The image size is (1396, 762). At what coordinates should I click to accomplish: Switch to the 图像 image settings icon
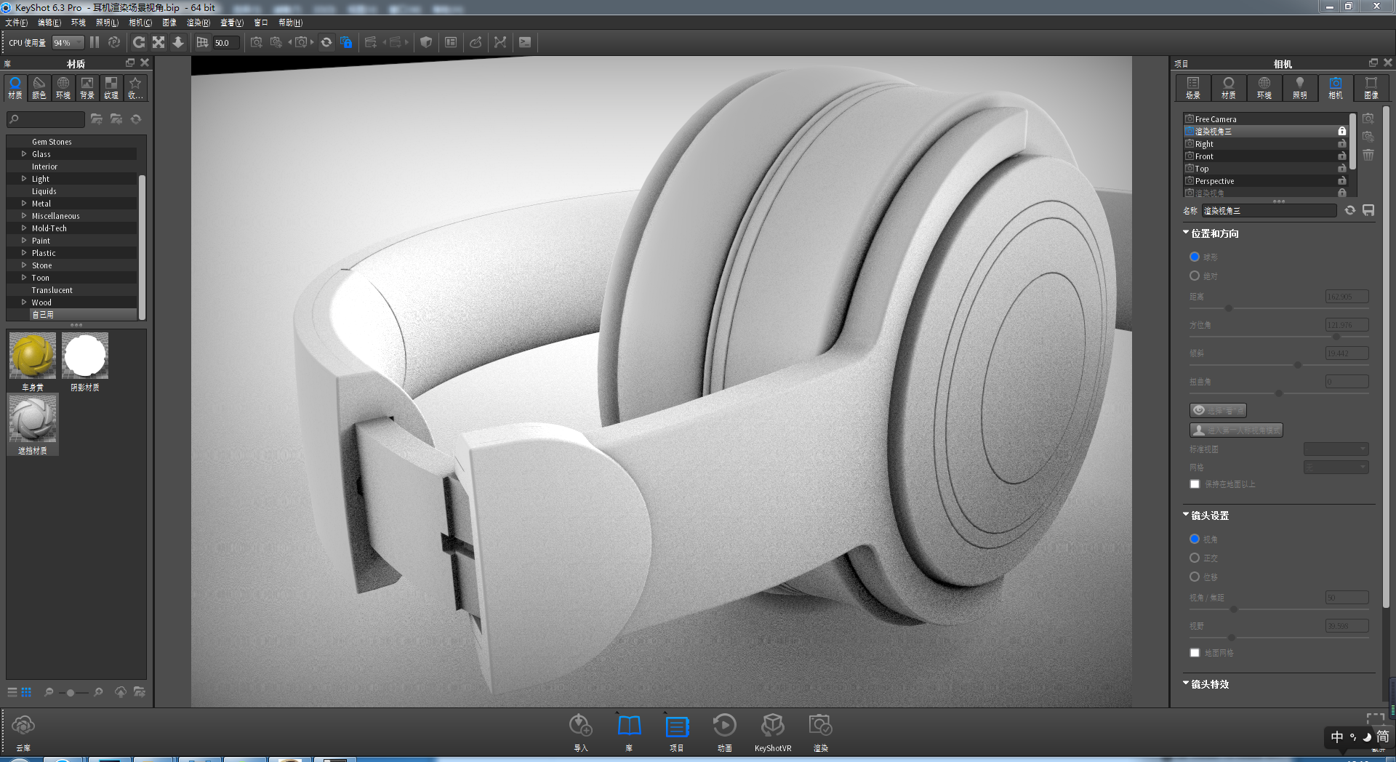coord(1371,87)
